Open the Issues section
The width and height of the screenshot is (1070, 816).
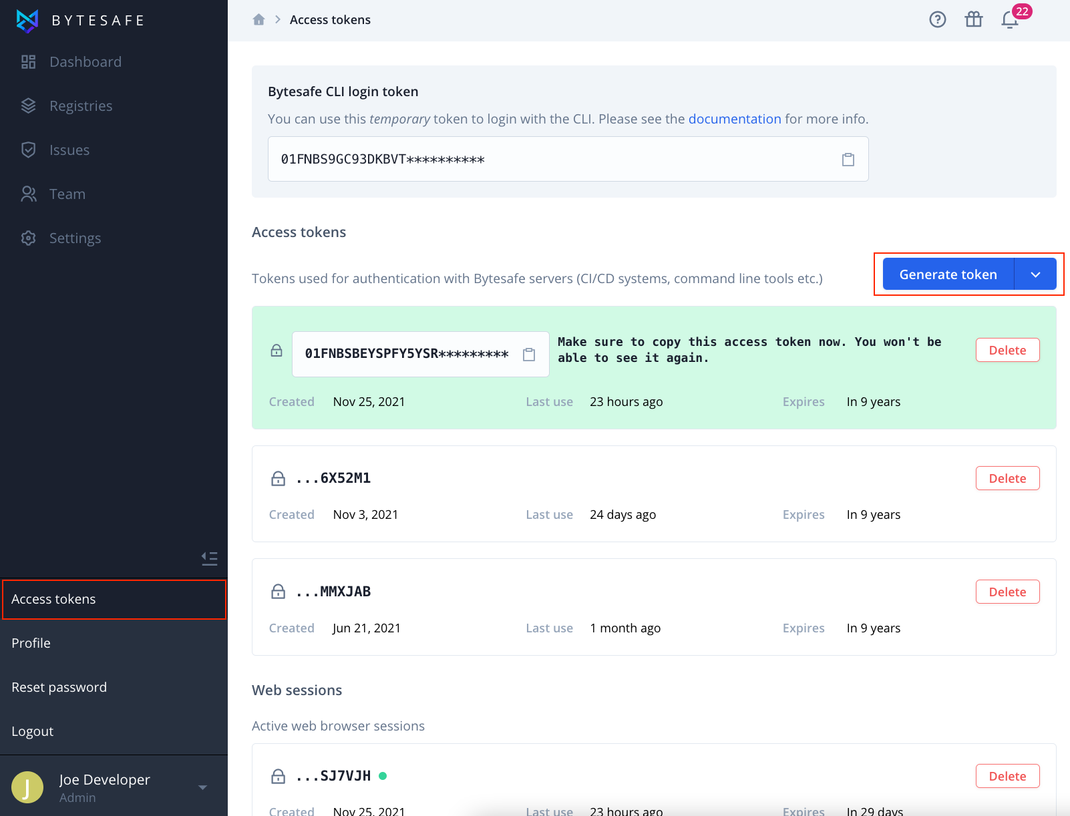69,150
